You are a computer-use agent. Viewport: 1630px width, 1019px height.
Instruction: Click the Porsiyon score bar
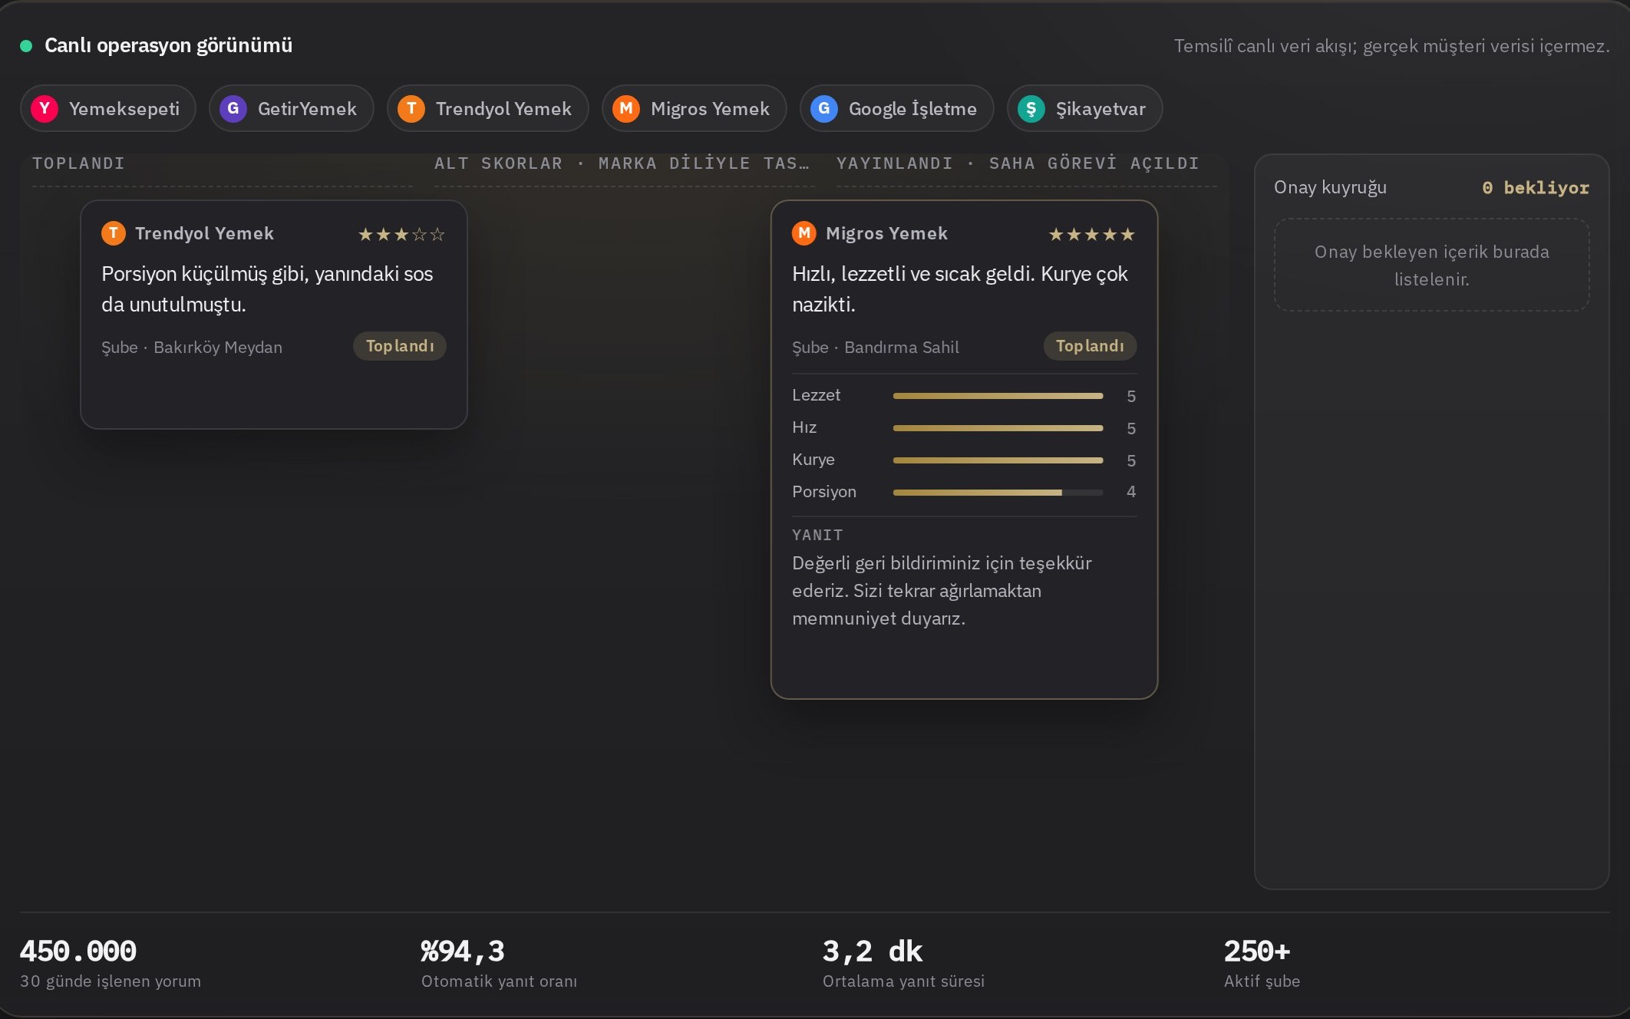tap(998, 492)
